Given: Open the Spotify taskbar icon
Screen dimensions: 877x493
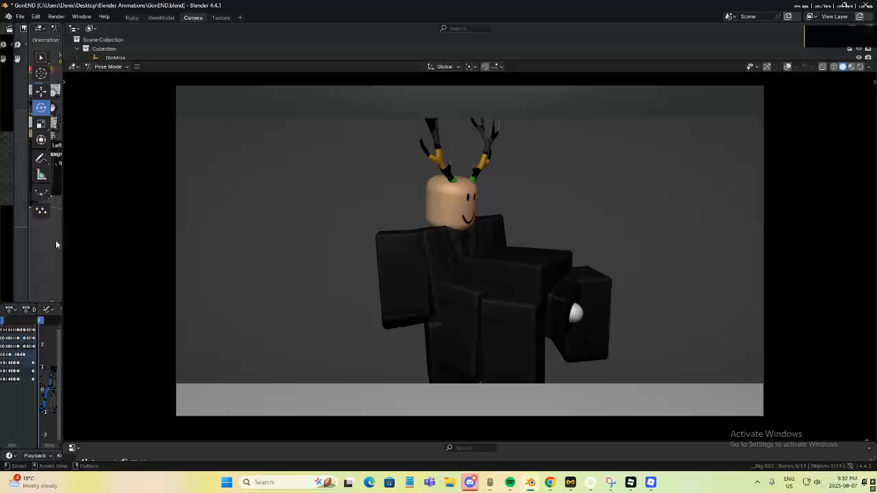Looking at the screenshot, I should tap(510, 482).
